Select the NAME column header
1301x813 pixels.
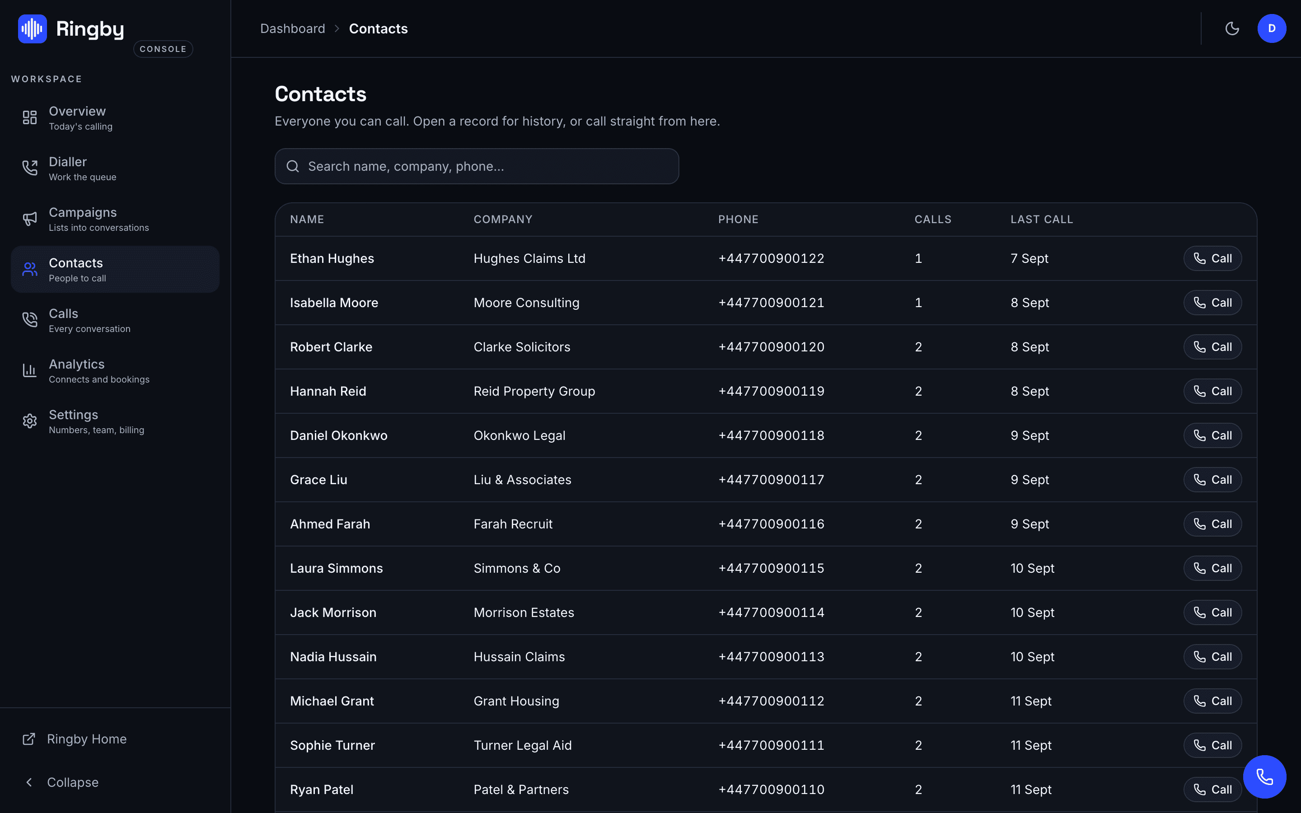[x=307, y=220]
